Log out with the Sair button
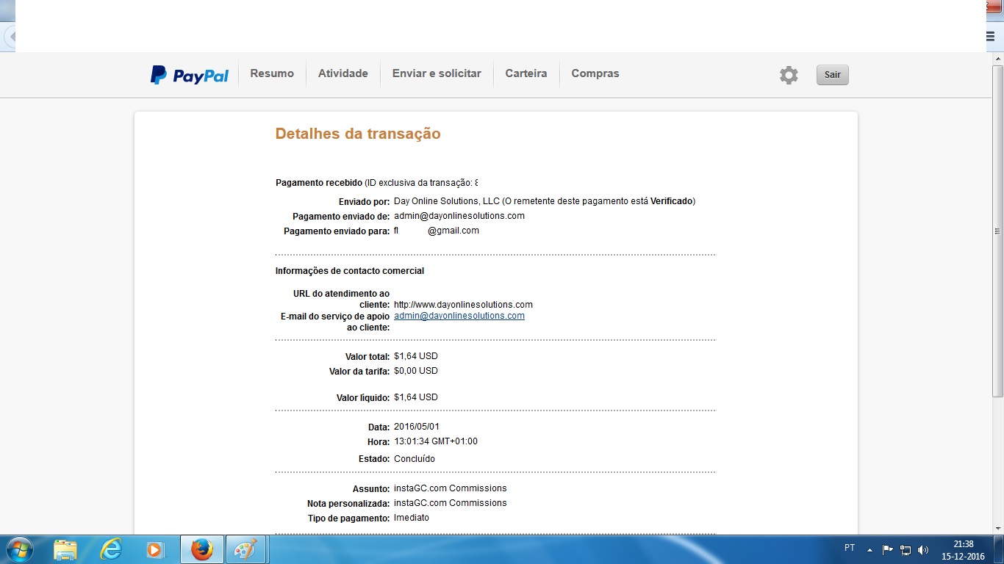 pyautogui.click(x=833, y=75)
